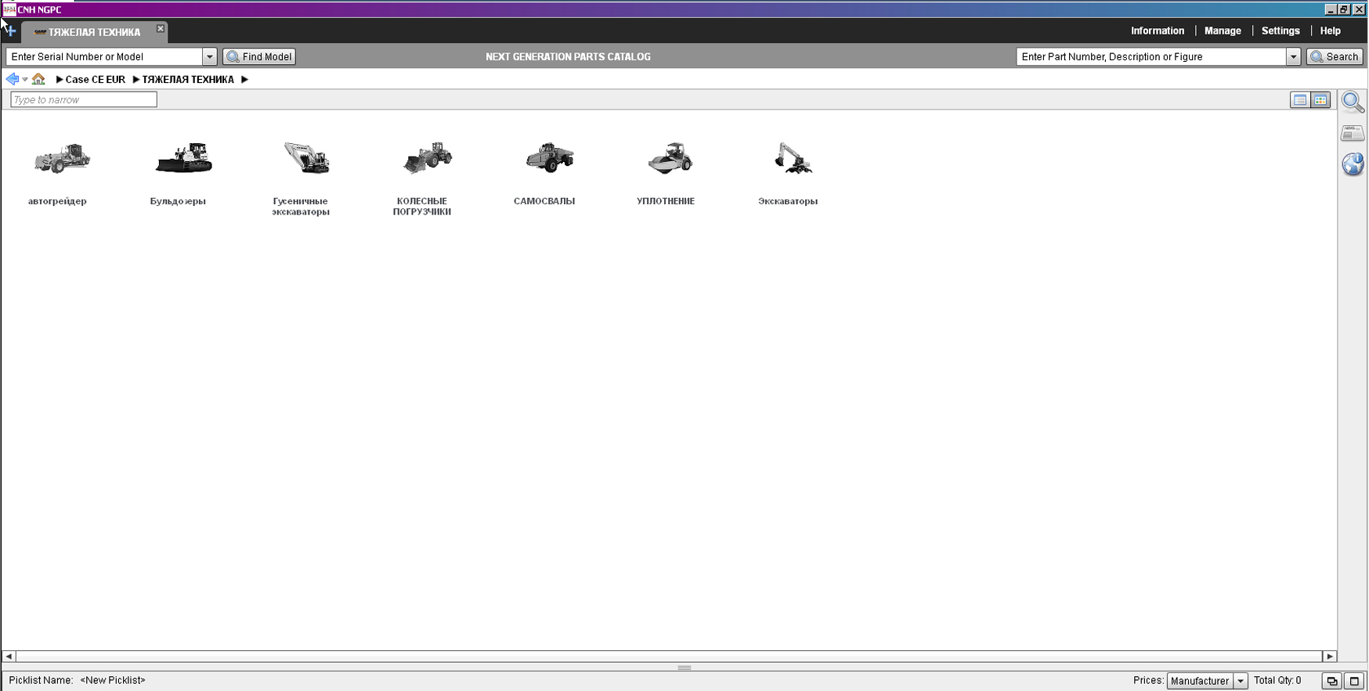Expand the serial number or model dropdown
1369x691 pixels.
(x=209, y=56)
